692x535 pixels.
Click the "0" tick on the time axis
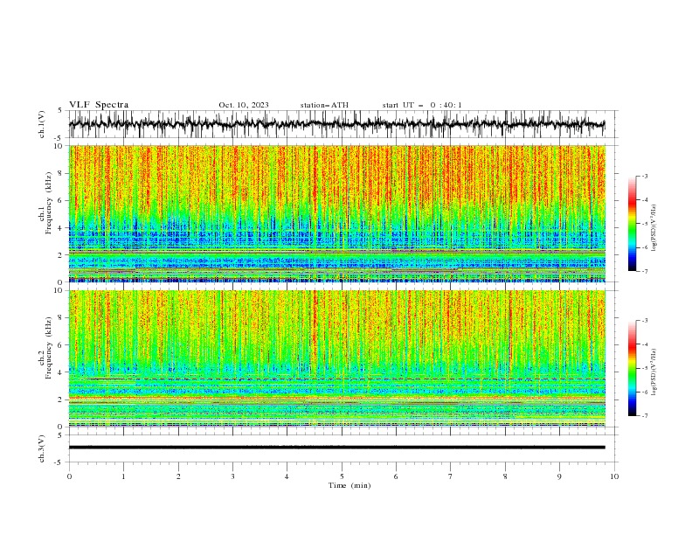pyautogui.click(x=69, y=476)
